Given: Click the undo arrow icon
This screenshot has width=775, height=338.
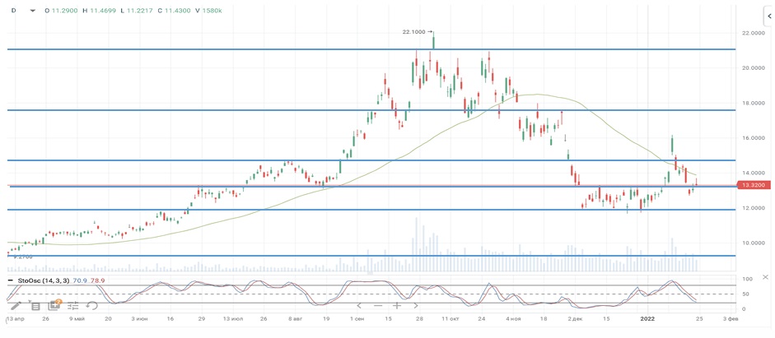Looking at the screenshot, I should coord(92,306).
